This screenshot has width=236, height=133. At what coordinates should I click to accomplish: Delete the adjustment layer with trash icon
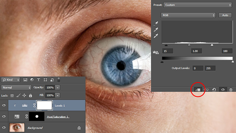point(231,90)
